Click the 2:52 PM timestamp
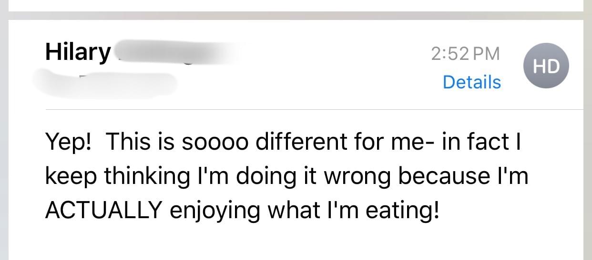This screenshot has height=260, width=592. tap(465, 54)
